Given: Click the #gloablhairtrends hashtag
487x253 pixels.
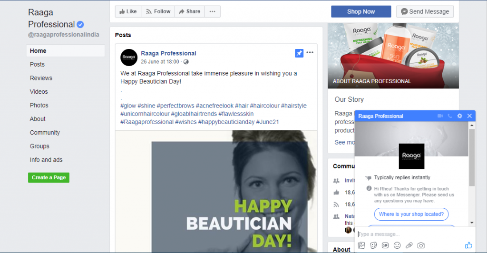Looking at the screenshot, I should [194, 114].
